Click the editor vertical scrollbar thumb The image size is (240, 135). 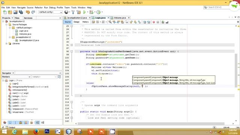click(x=236, y=71)
